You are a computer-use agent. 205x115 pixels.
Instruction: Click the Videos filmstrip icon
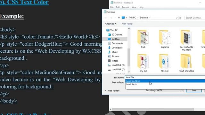click(109, 61)
